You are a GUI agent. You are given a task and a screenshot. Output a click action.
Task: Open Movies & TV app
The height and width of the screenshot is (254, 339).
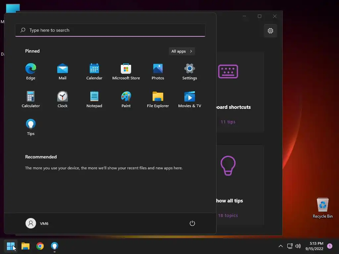coord(190,99)
